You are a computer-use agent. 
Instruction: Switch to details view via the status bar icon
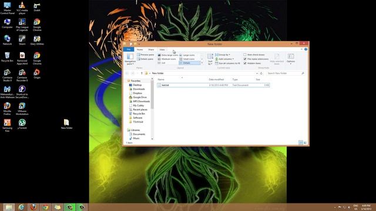301,142
